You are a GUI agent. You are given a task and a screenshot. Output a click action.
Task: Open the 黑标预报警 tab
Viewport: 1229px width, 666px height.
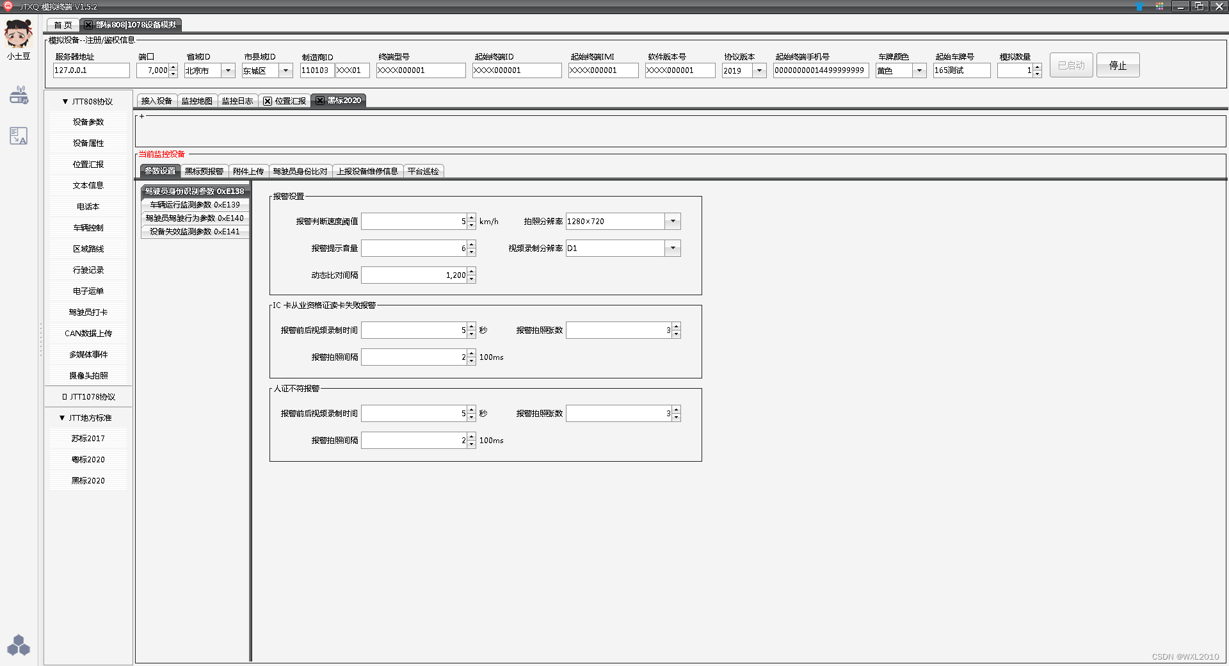pos(204,171)
